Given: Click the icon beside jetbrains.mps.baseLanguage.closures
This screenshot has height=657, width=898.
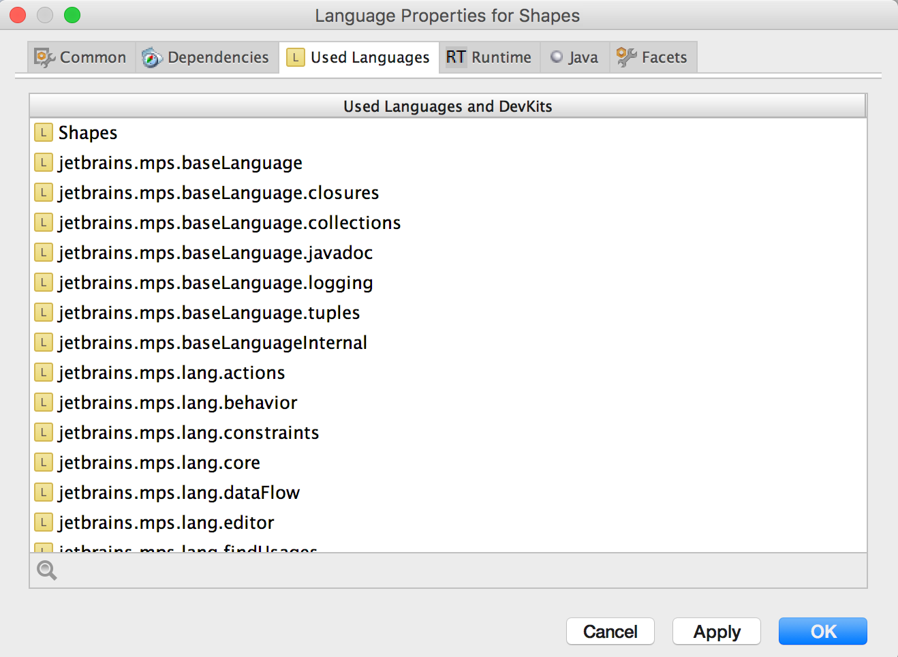Looking at the screenshot, I should pyautogui.click(x=44, y=192).
